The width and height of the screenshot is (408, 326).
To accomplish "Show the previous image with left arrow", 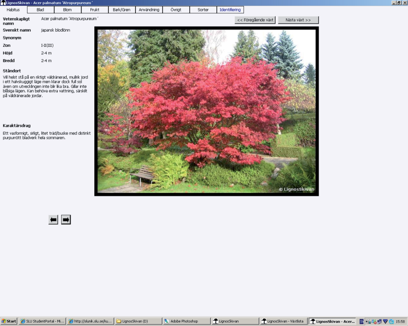I will point(53,220).
